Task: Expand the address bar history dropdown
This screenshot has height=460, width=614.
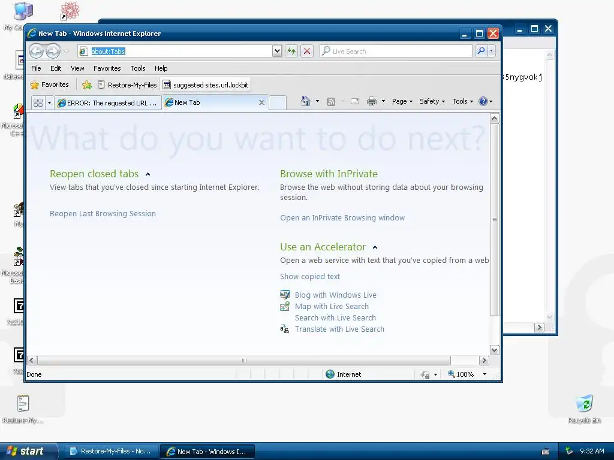Action: click(x=277, y=52)
